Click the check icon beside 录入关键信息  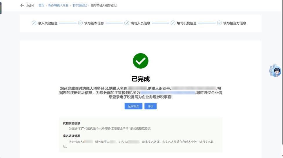[x=34, y=23]
